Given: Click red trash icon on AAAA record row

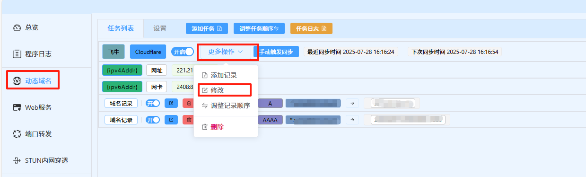Looking at the screenshot, I should coord(189,120).
